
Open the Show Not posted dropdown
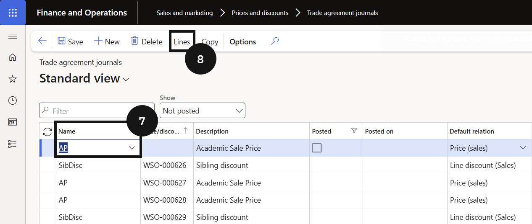pos(203,111)
